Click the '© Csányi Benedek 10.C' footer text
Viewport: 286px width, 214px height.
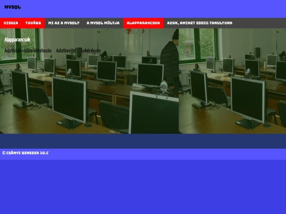coord(25,153)
